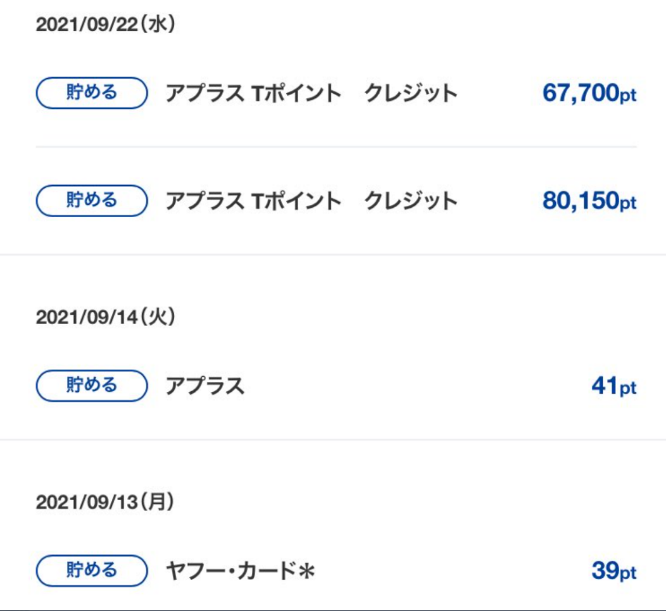This screenshot has height=611, width=666.
Task: Click the 貯める badge beside 67,700pt
Action: point(92,93)
